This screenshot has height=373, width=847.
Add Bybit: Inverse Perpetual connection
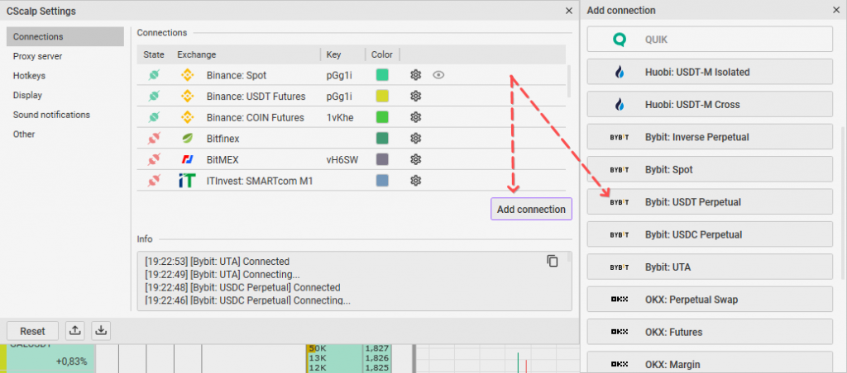pos(710,137)
